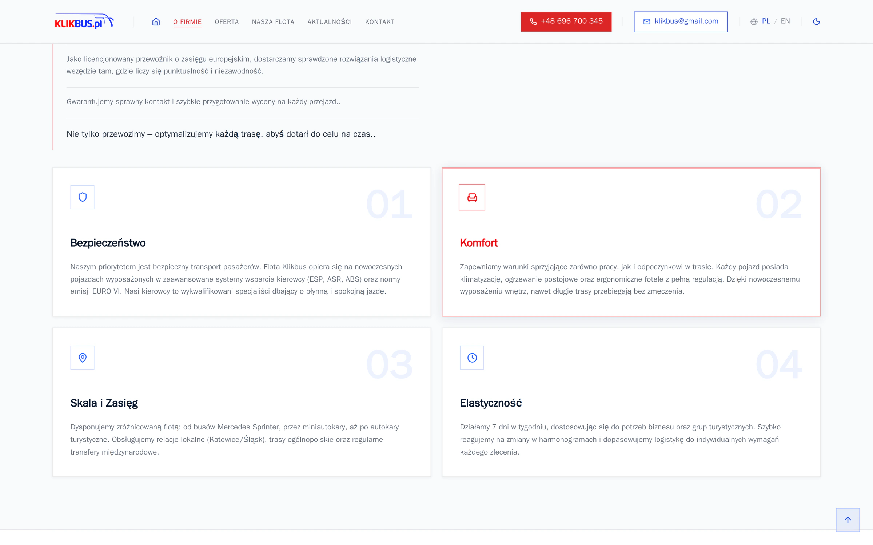
Task: Click the home icon in navigation
Action: coord(156,21)
